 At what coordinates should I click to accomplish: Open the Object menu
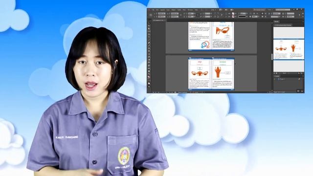174,10
